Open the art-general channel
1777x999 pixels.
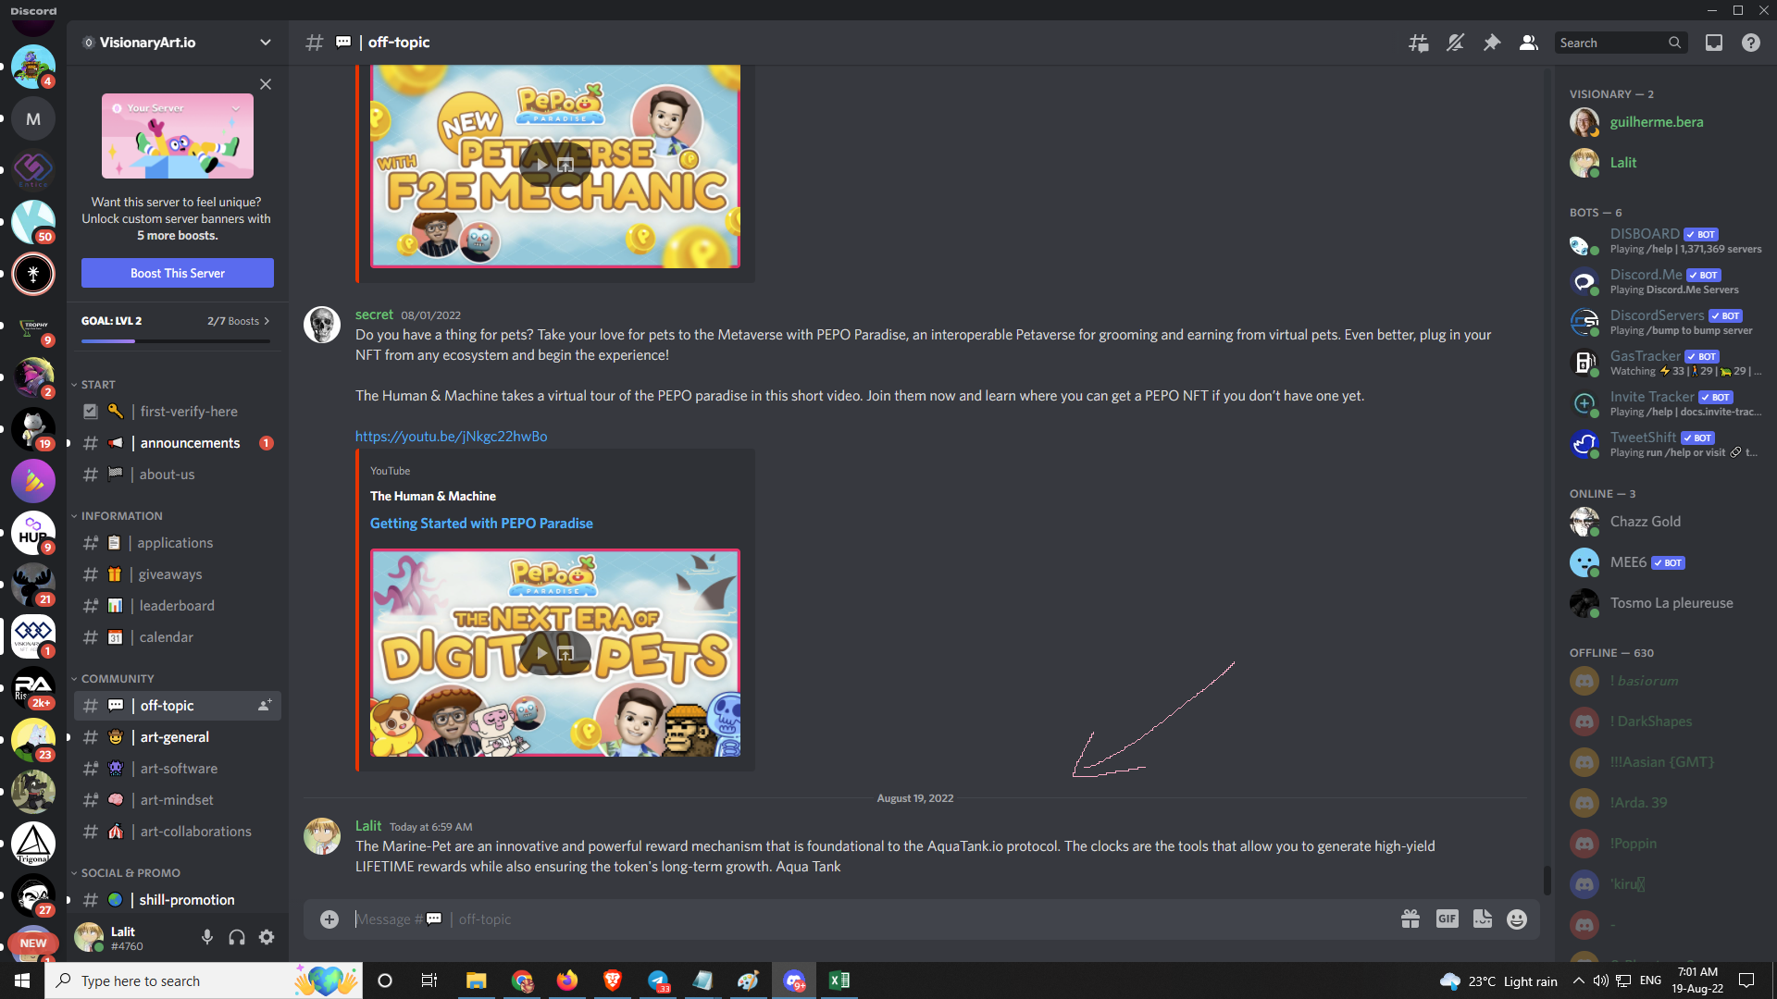(x=178, y=737)
